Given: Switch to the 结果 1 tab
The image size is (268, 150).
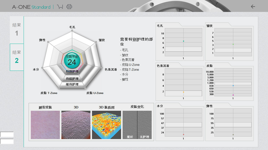Looking at the screenshot, I should pos(17,29).
